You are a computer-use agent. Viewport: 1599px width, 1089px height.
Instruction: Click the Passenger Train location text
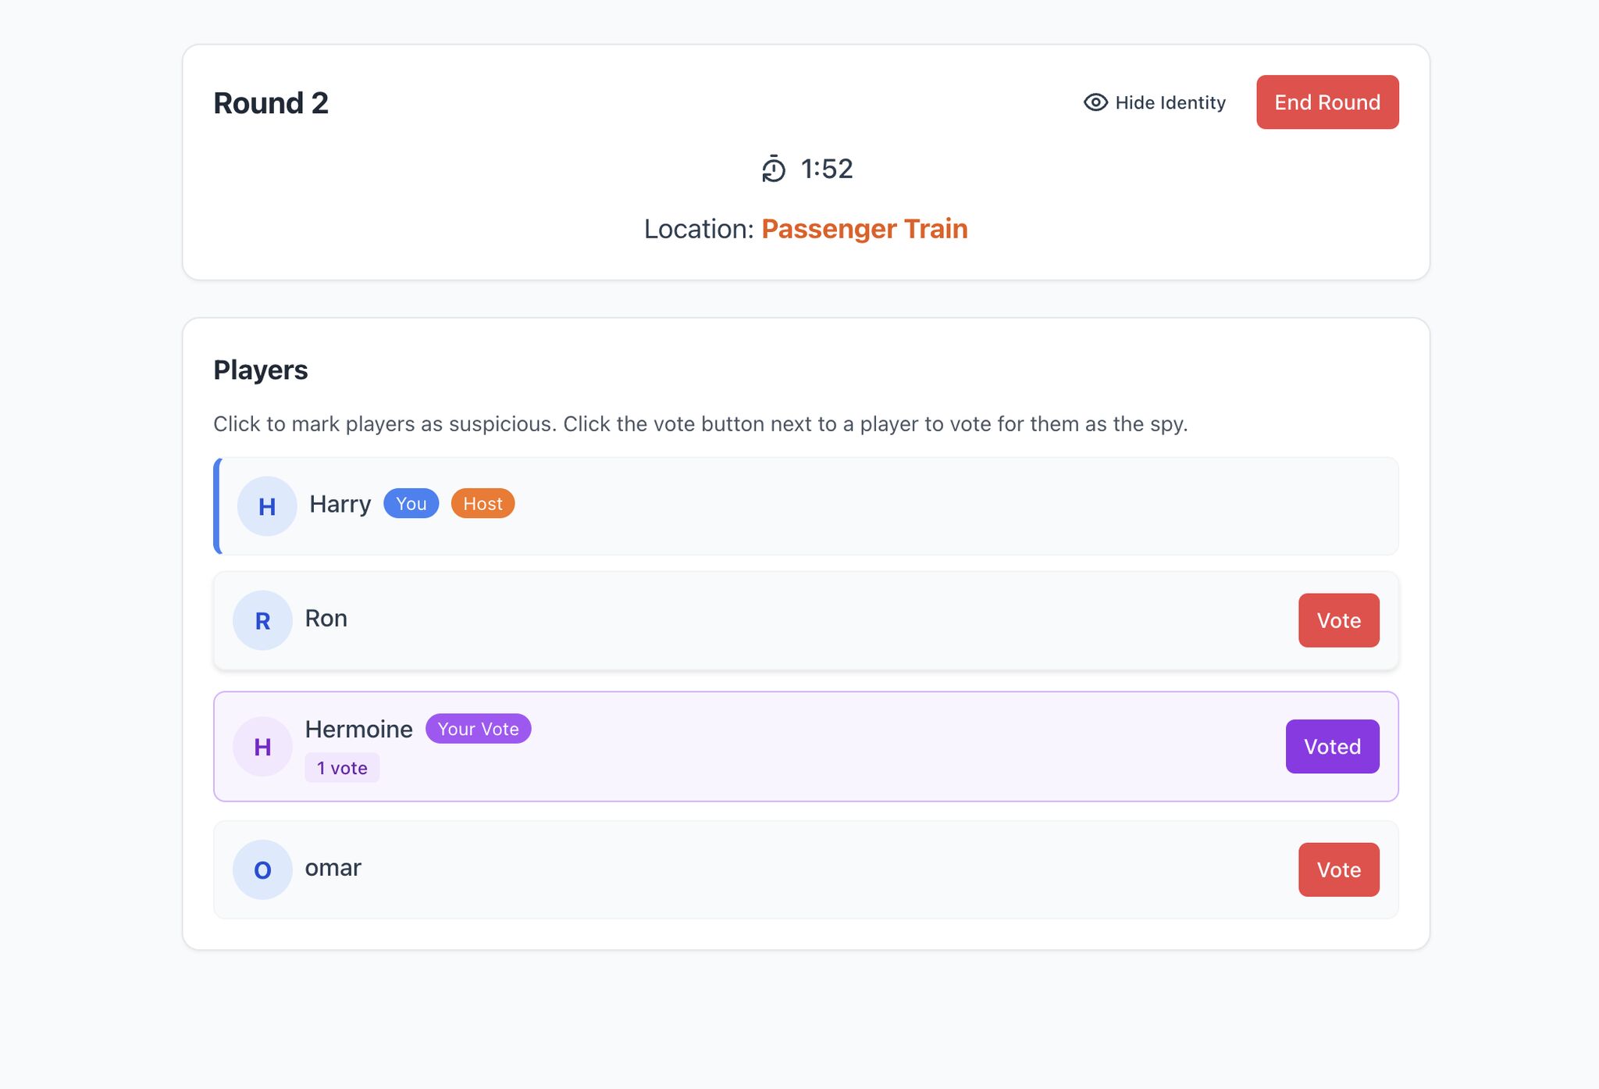864,229
